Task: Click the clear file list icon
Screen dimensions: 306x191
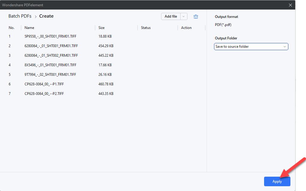Action: pyautogui.click(x=196, y=17)
